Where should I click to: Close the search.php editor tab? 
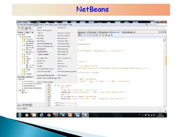pos(121,32)
